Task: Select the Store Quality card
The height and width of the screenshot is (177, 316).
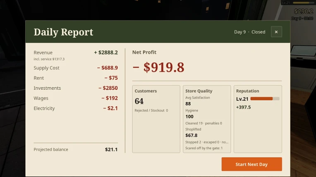Action: tap(207, 119)
